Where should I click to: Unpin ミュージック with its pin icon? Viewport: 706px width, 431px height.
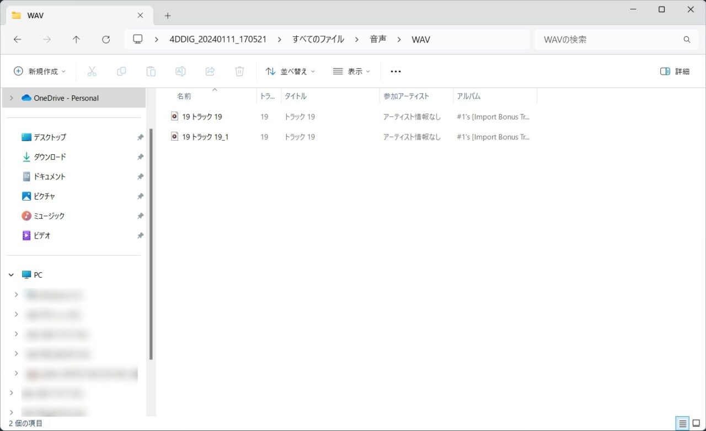point(140,216)
